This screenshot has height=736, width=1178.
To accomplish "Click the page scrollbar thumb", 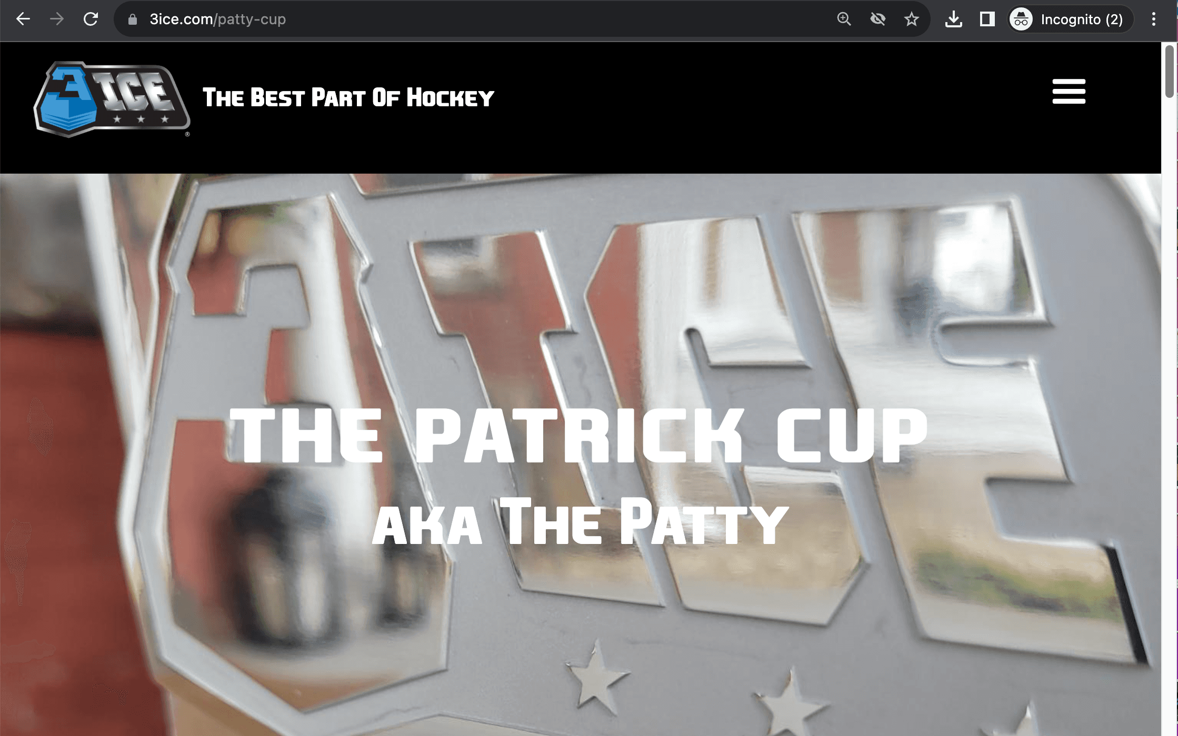I will tap(1169, 71).
